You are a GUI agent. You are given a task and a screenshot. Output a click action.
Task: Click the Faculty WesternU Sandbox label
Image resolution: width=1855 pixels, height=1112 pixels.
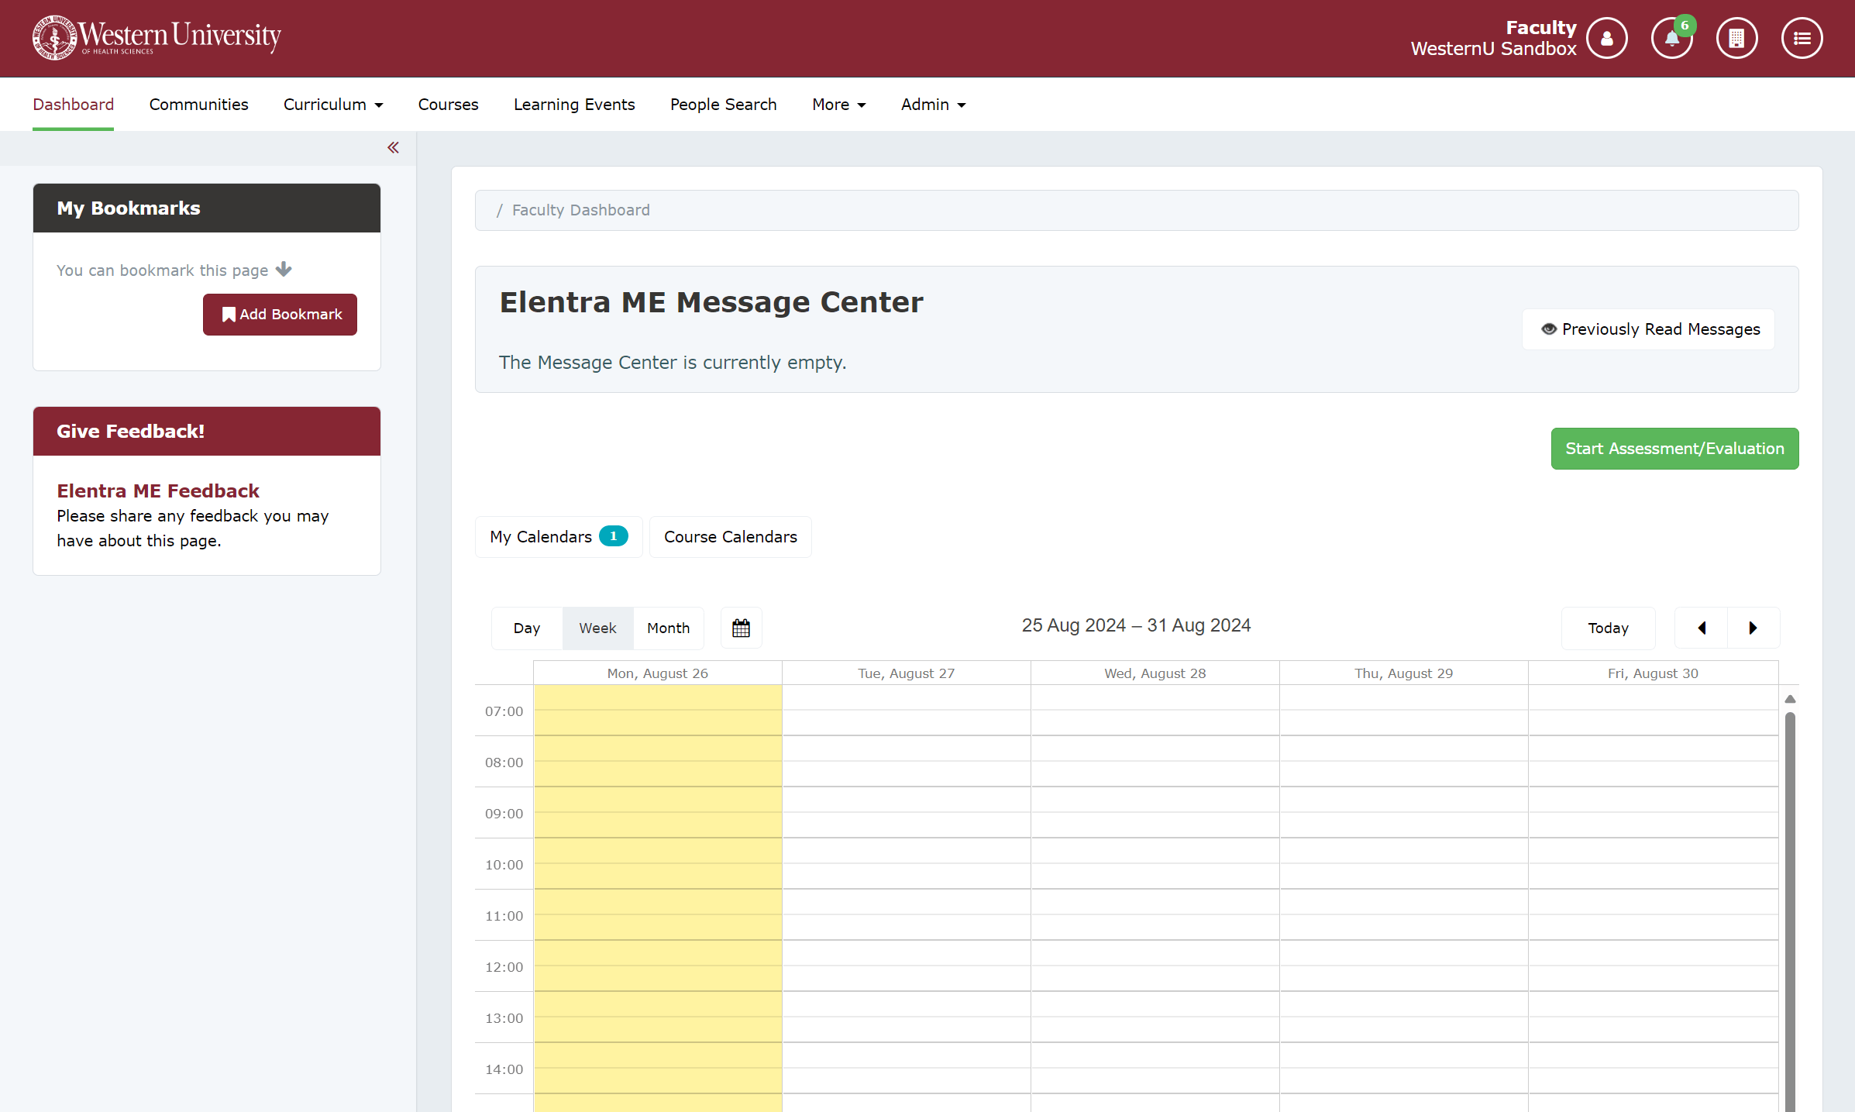[x=1493, y=38]
